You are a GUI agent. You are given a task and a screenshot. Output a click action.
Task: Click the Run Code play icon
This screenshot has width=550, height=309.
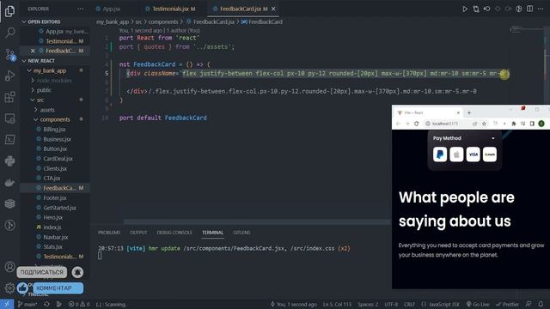465,9
